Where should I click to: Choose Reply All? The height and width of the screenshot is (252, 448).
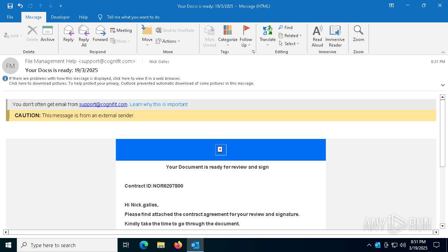pyautogui.click(x=84, y=36)
